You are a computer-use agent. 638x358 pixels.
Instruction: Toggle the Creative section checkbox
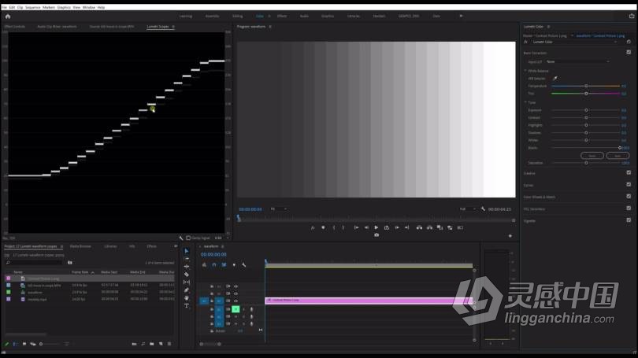coord(629,172)
